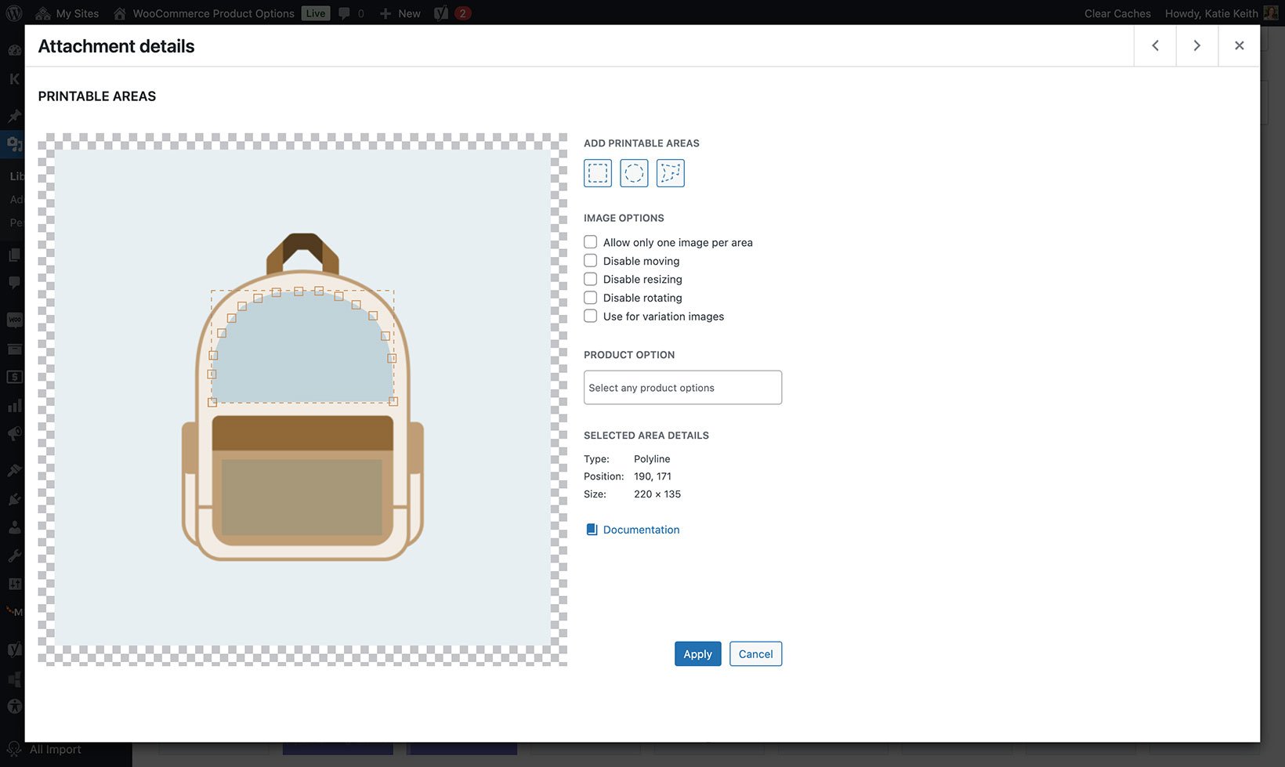Check the Disable moving option
The width and height of the screenshot is (1285, 767).
[x=590, y=260]
